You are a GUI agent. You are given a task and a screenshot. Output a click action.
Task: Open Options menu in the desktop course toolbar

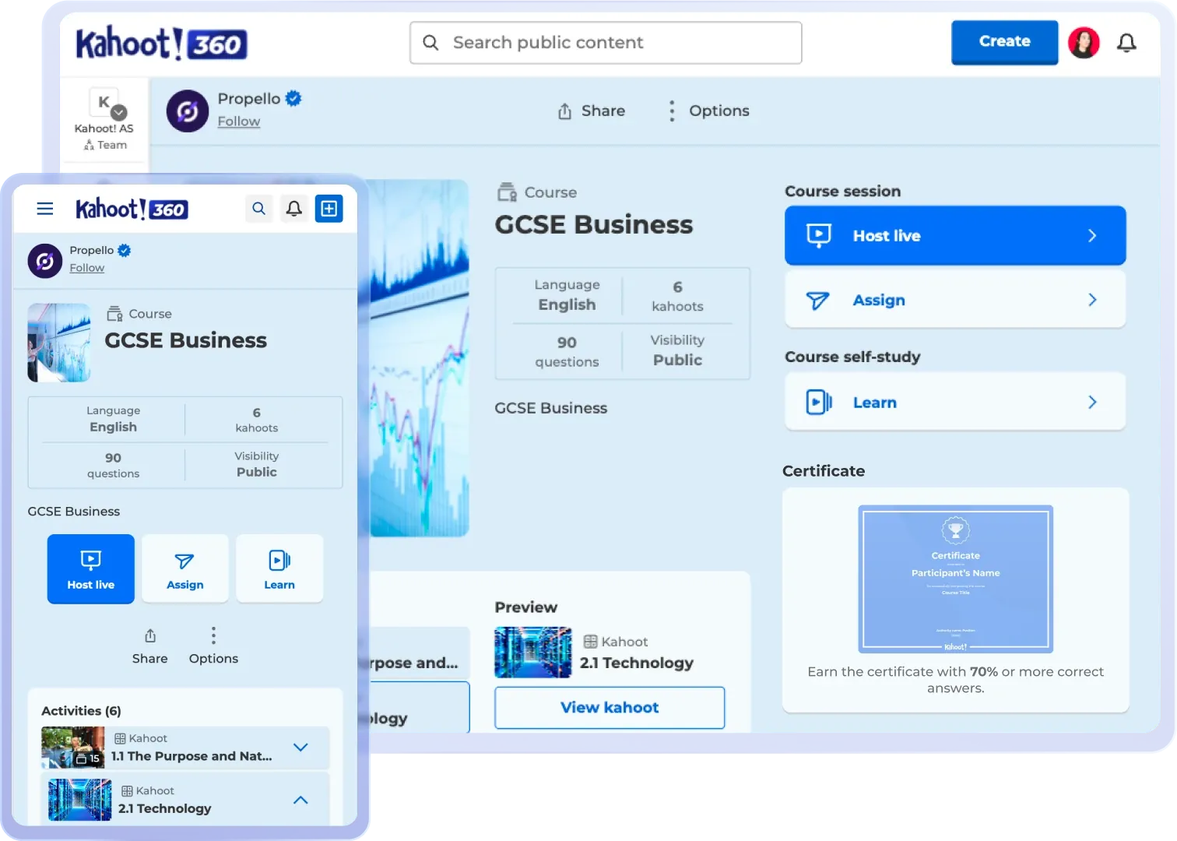click(708, 111)
